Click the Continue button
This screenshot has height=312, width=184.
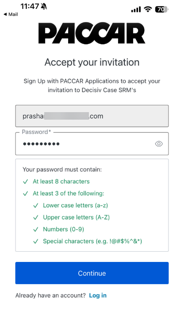[92, 273]
